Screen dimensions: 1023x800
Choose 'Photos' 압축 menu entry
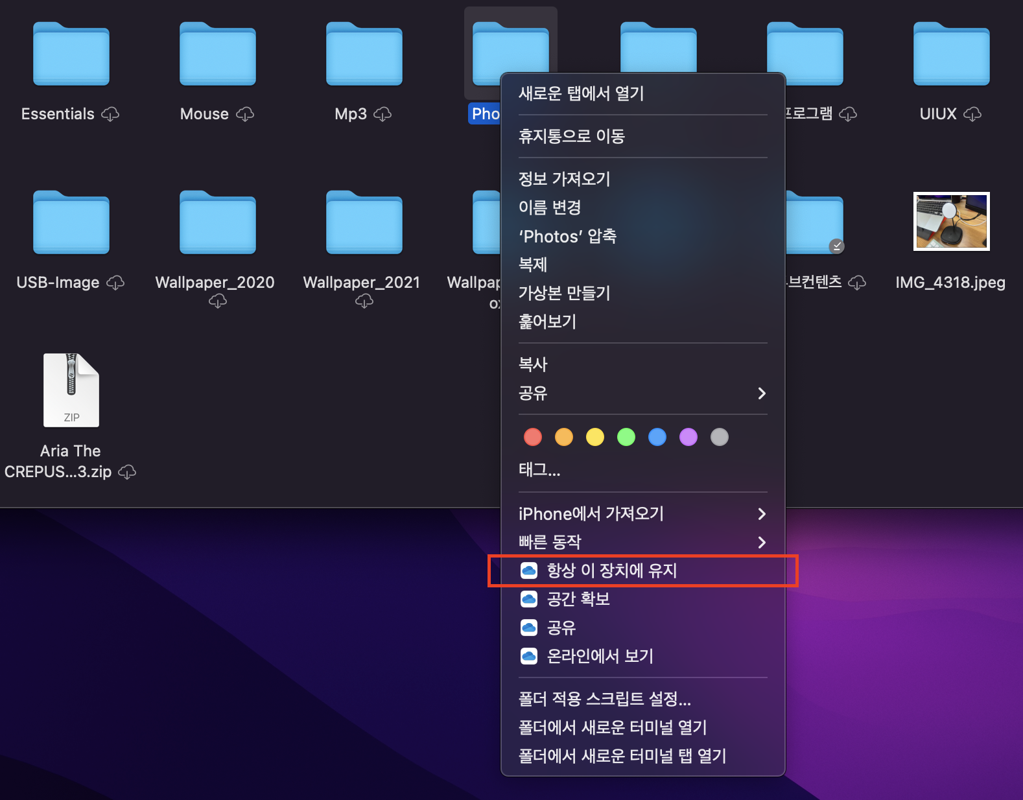point(643,236)
